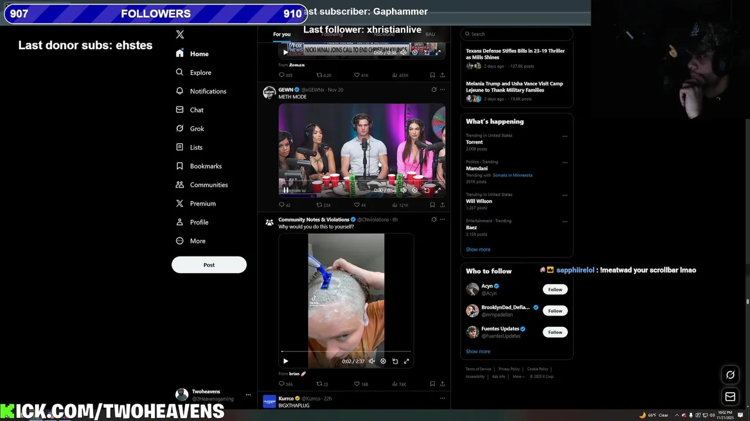Like the Fox News Nicki Minaj post
Image resolution: width=750 pixels, height=421 pixels.
[x=361, y=75]
